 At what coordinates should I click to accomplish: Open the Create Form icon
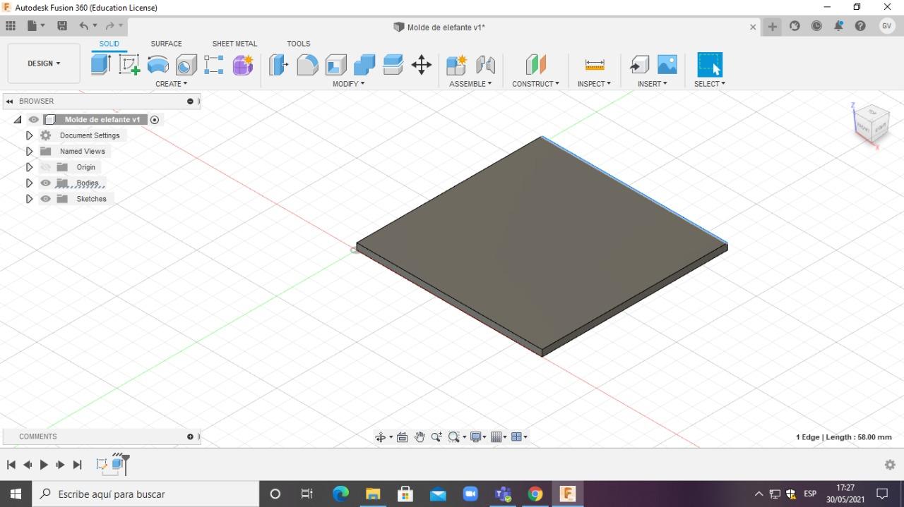click(x=242, y=65)
